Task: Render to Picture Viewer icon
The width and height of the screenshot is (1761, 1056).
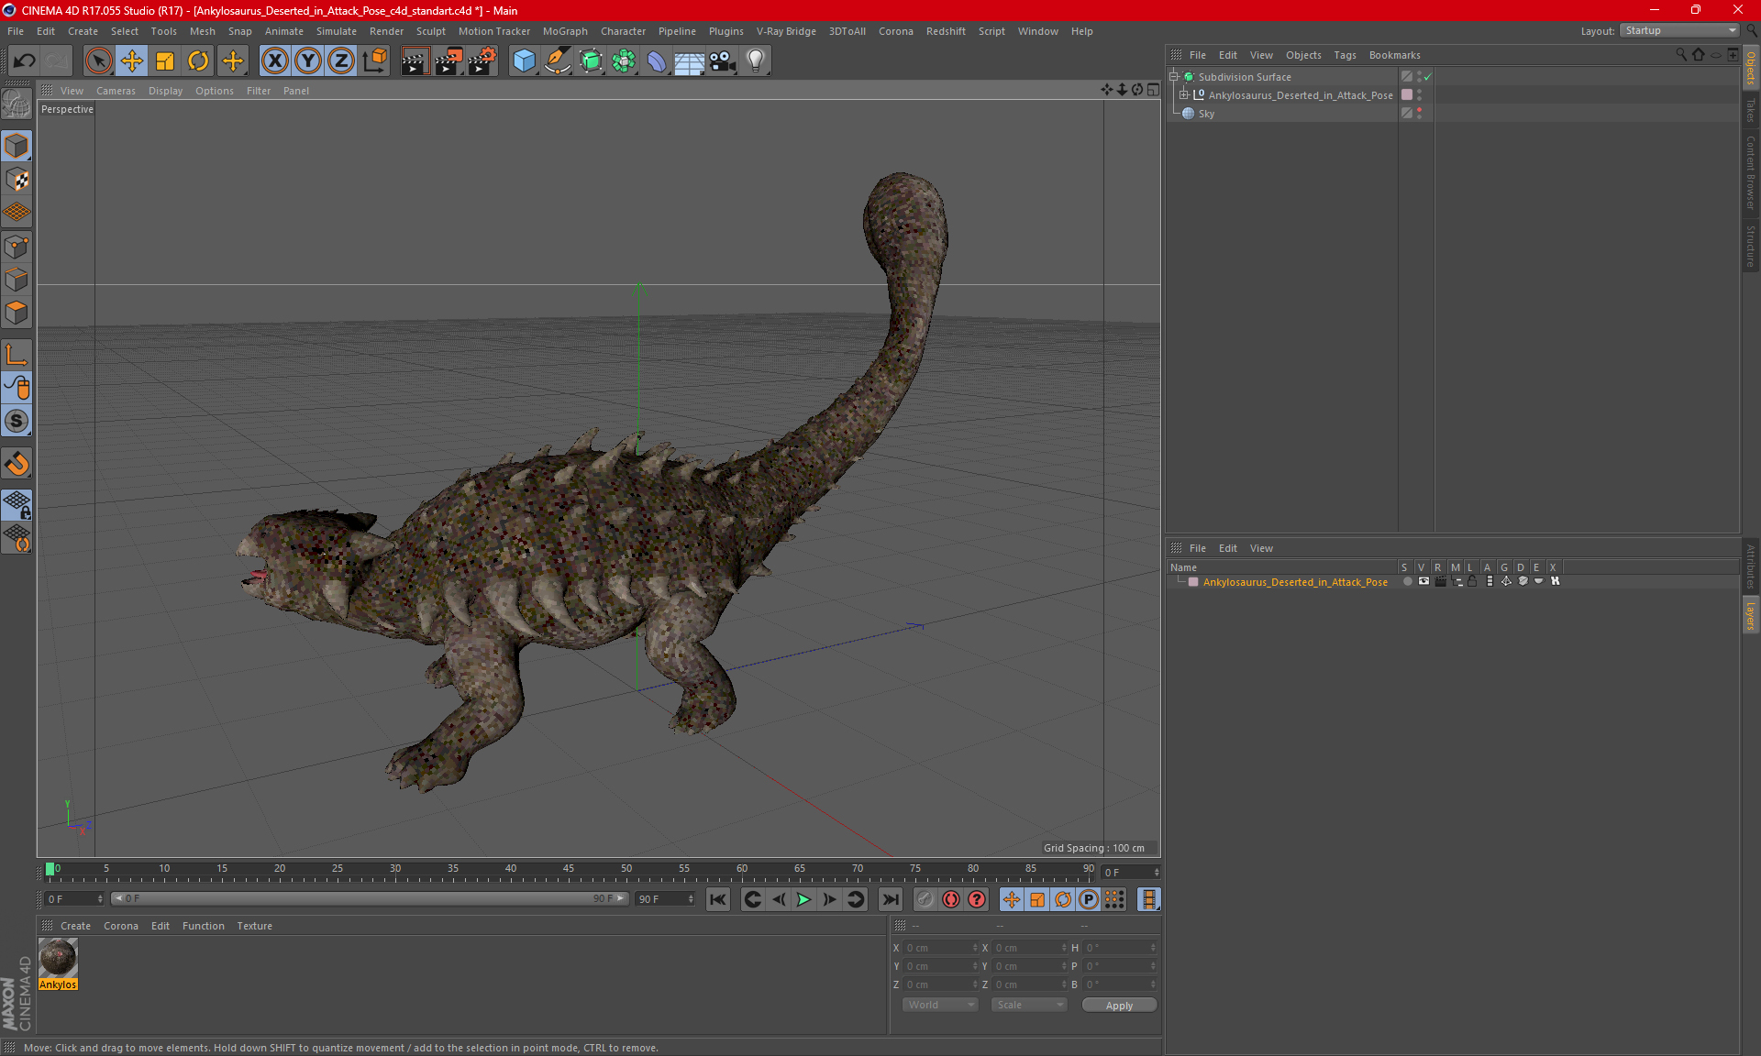Action: 449,61
